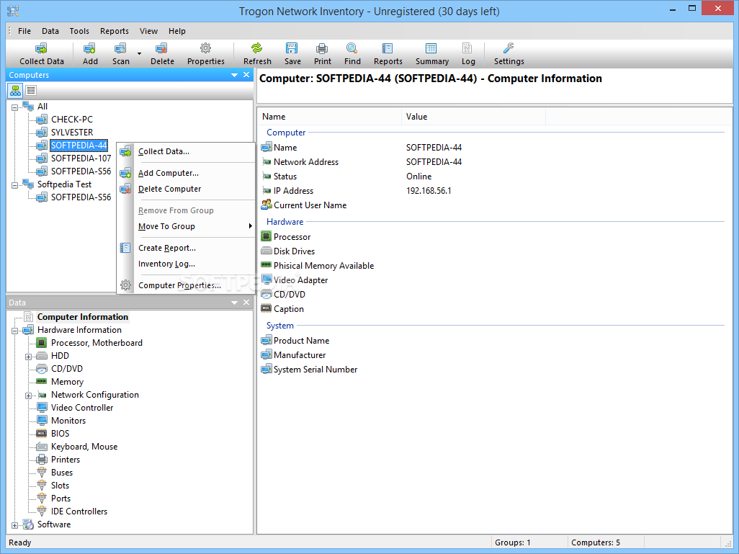This screenshot has width=739, height=554.
Task: Select Slots in the Data tree
Action: pyautogui.click(x=61, y=486)
